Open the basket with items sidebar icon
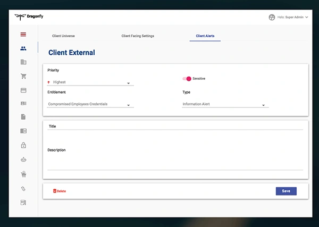The image size is (319, 227). [x=23, y=174]
